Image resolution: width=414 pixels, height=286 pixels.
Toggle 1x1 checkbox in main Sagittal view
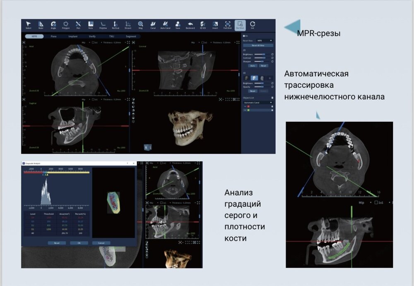point(93,100)
